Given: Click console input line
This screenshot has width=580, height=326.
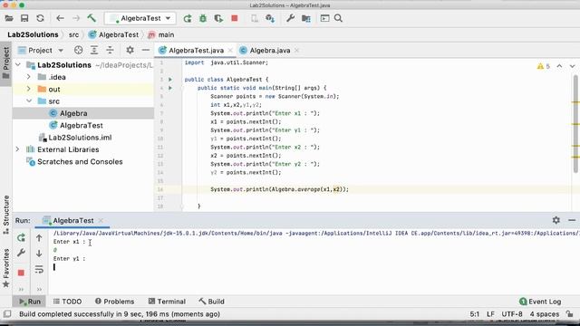Looking at the screenshot, I should [x=314, y=267].
